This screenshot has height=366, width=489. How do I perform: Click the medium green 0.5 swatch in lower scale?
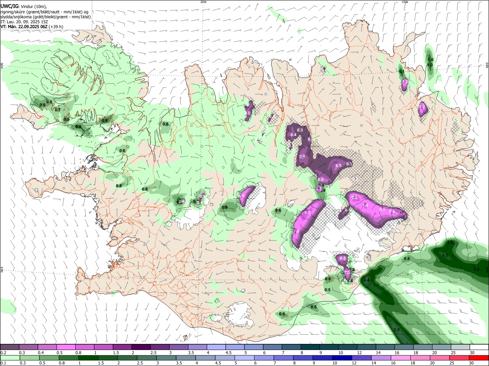(x=49, y=358)
